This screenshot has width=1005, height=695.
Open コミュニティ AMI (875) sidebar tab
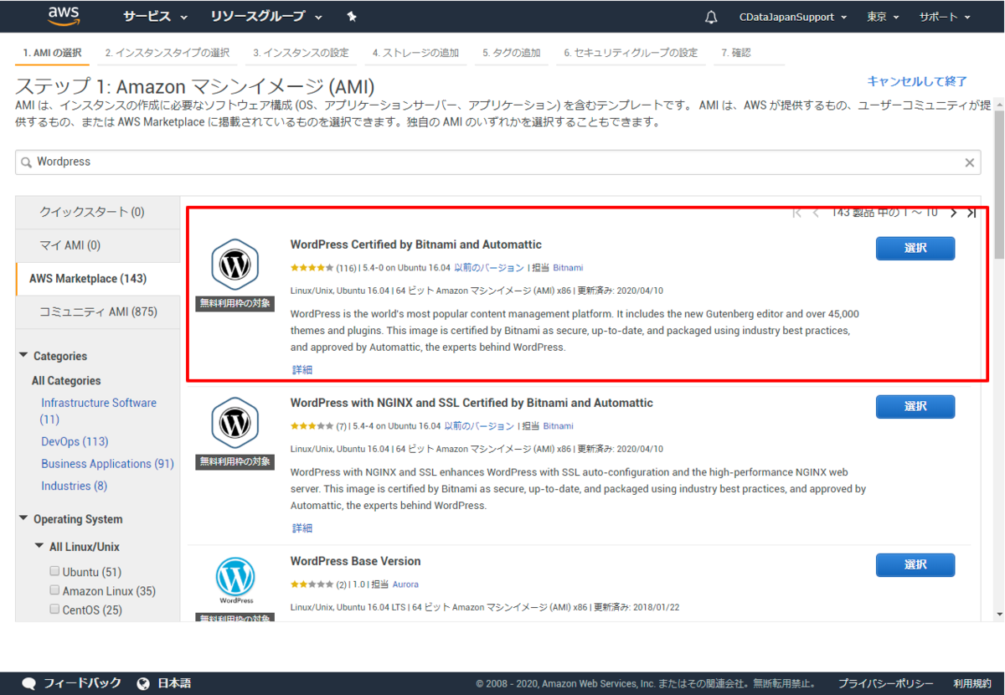[98, 312]
